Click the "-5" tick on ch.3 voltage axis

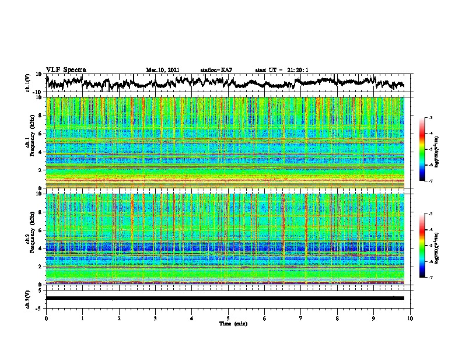40,309
